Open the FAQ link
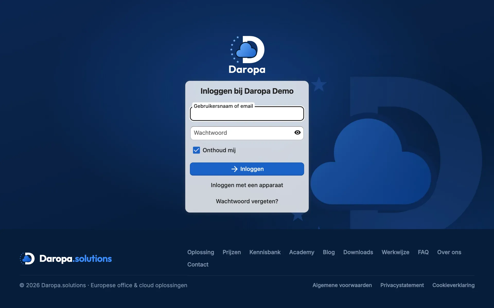The width and height of the screenshot is (494, 308). [423, 252]
